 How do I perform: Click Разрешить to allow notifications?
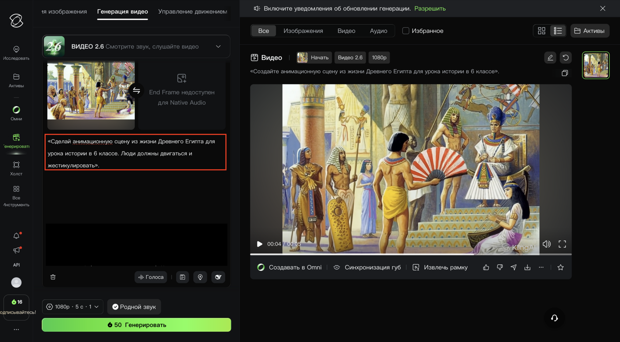point(430,8)
